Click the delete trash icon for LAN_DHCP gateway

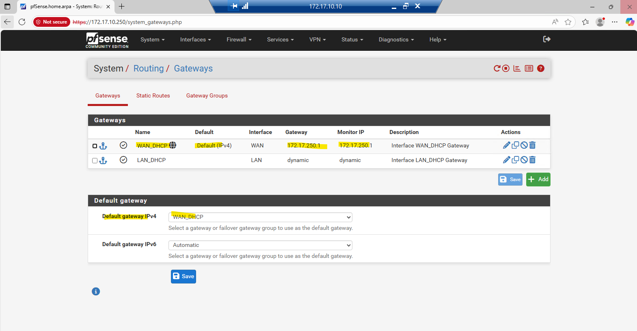[532, 160]
